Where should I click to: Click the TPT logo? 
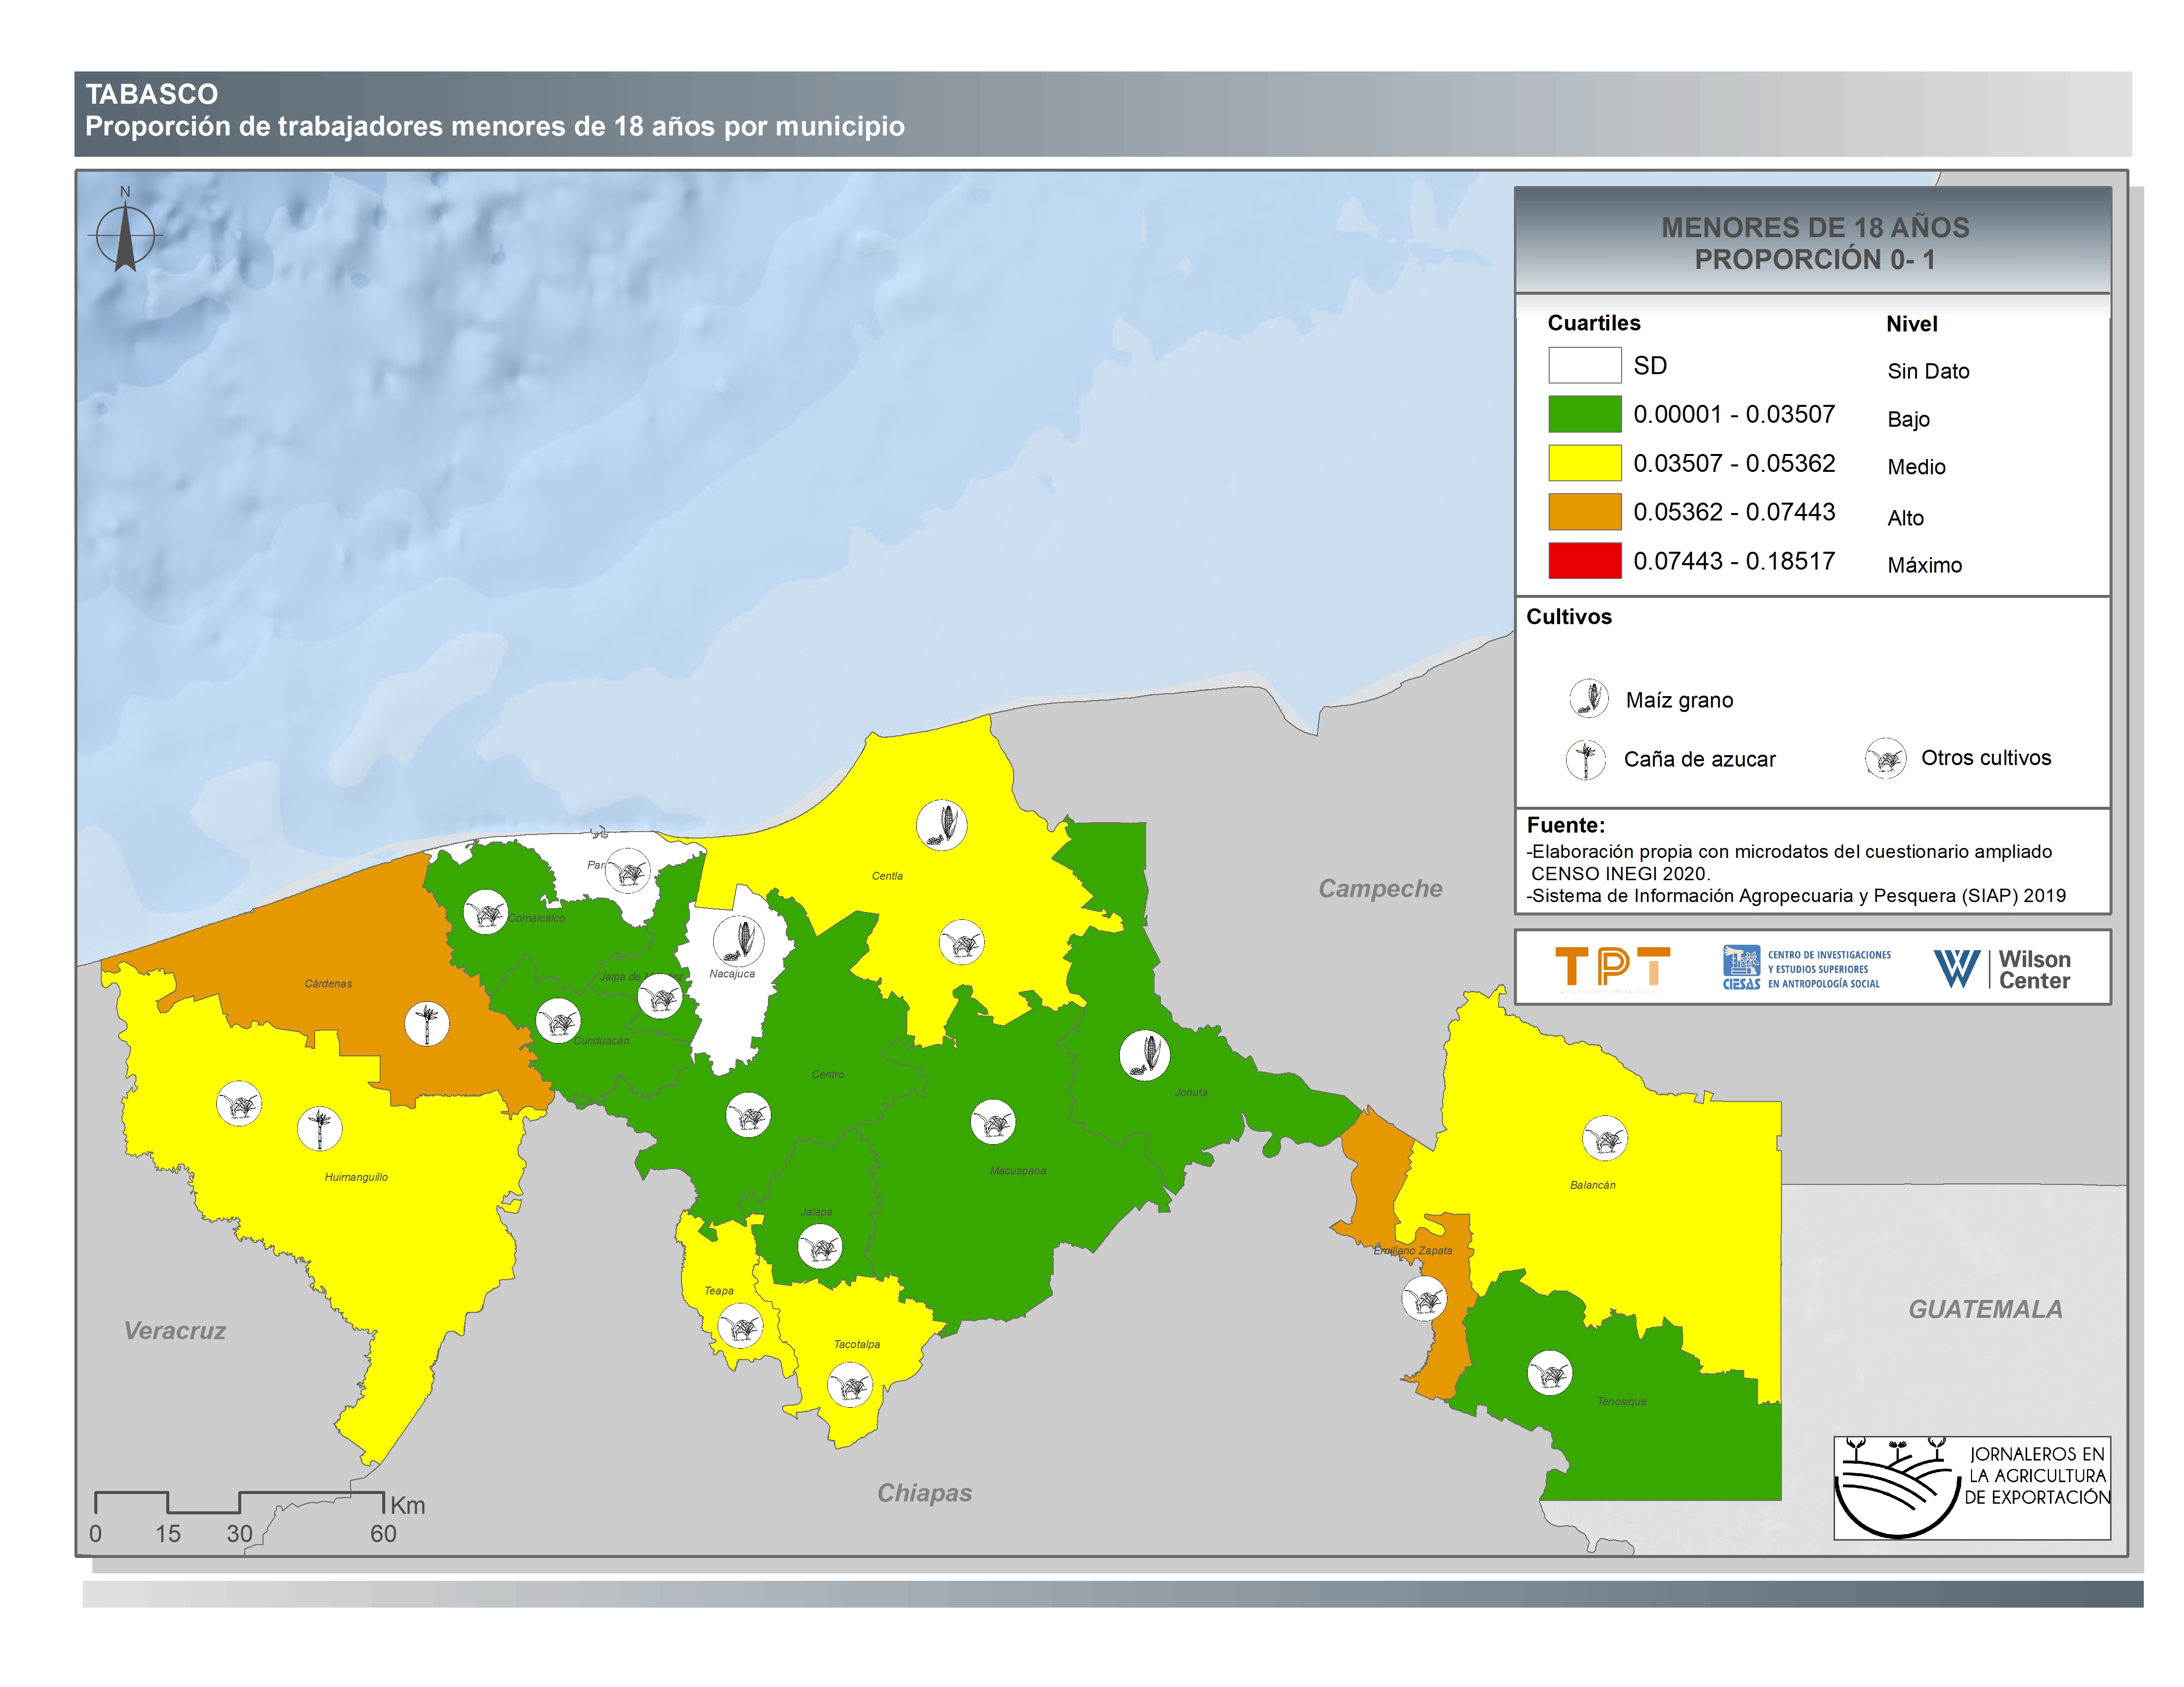click(x=1612, y=969)
